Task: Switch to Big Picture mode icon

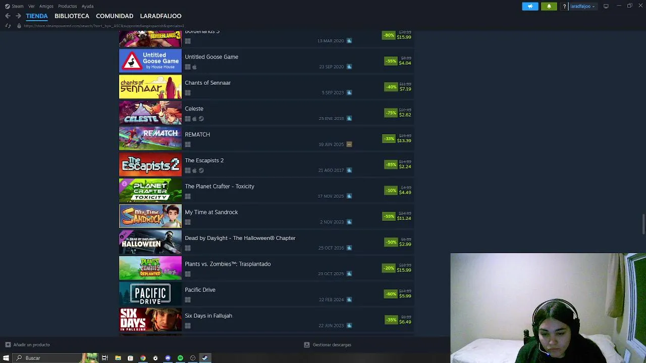Action: pyautogui.click(x=606, y=7)
